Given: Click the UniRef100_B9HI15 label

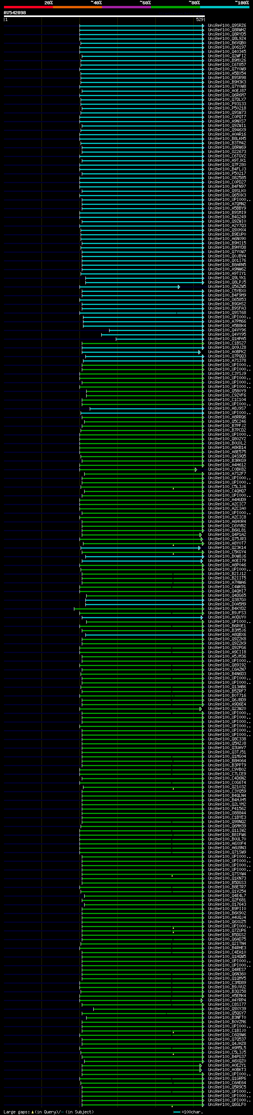Looking at the screenshot, I should click(x=227, y=243).
